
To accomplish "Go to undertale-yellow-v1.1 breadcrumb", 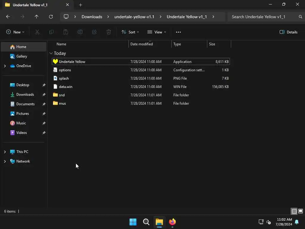I will coord(134,17).
